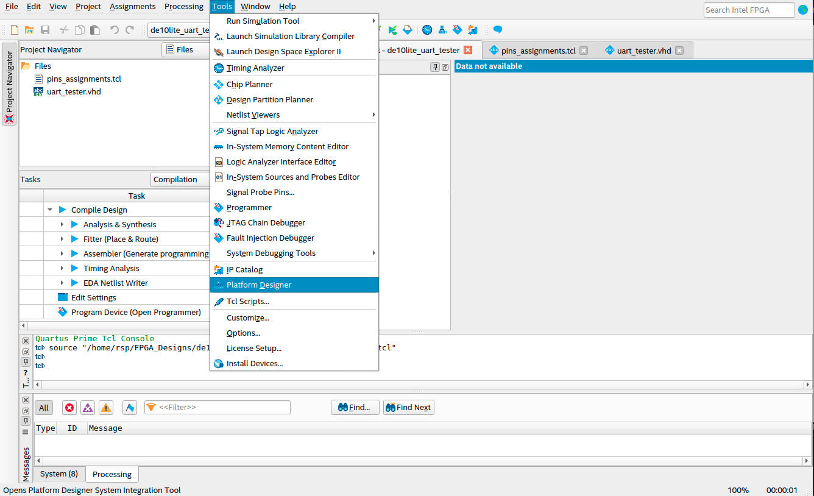This screenshot has width=814, height=496.
Task: Collapse the Compile Design task tree
Action: [x=49, y=210]
